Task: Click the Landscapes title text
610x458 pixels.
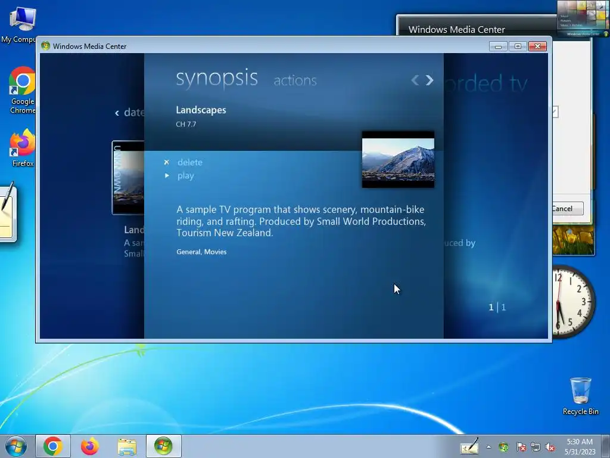Action: tap(201, 110)
